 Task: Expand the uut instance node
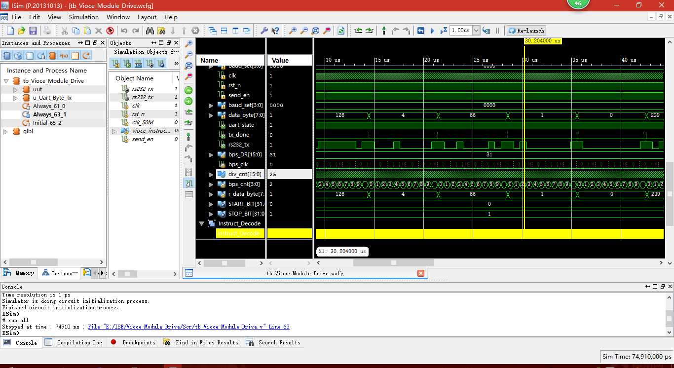tap(15, 89)
